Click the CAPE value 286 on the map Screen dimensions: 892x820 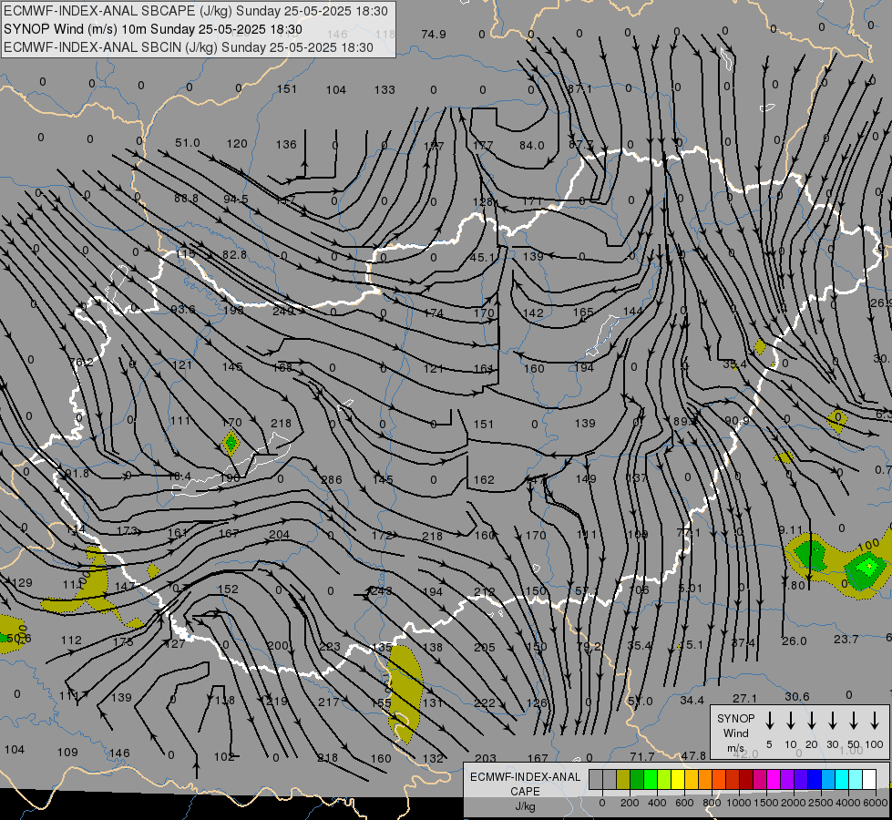point(331,480)
